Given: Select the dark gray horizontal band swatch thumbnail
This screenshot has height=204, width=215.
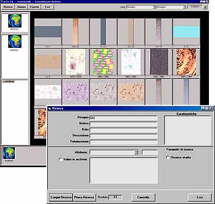Looking at the screenshot, I should coord(48,32).
